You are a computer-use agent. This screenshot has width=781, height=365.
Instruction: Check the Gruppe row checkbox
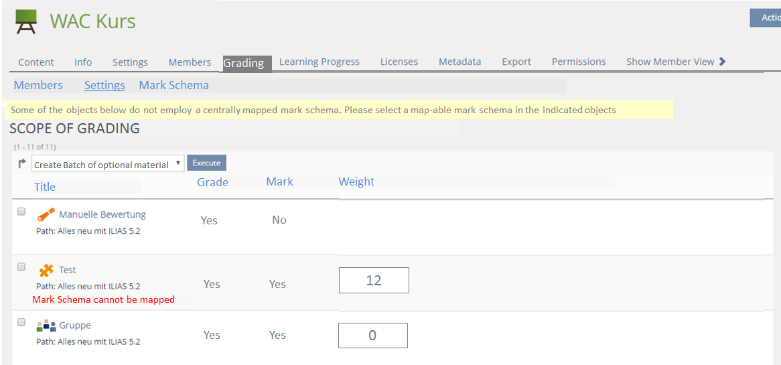tap(21, 322)
